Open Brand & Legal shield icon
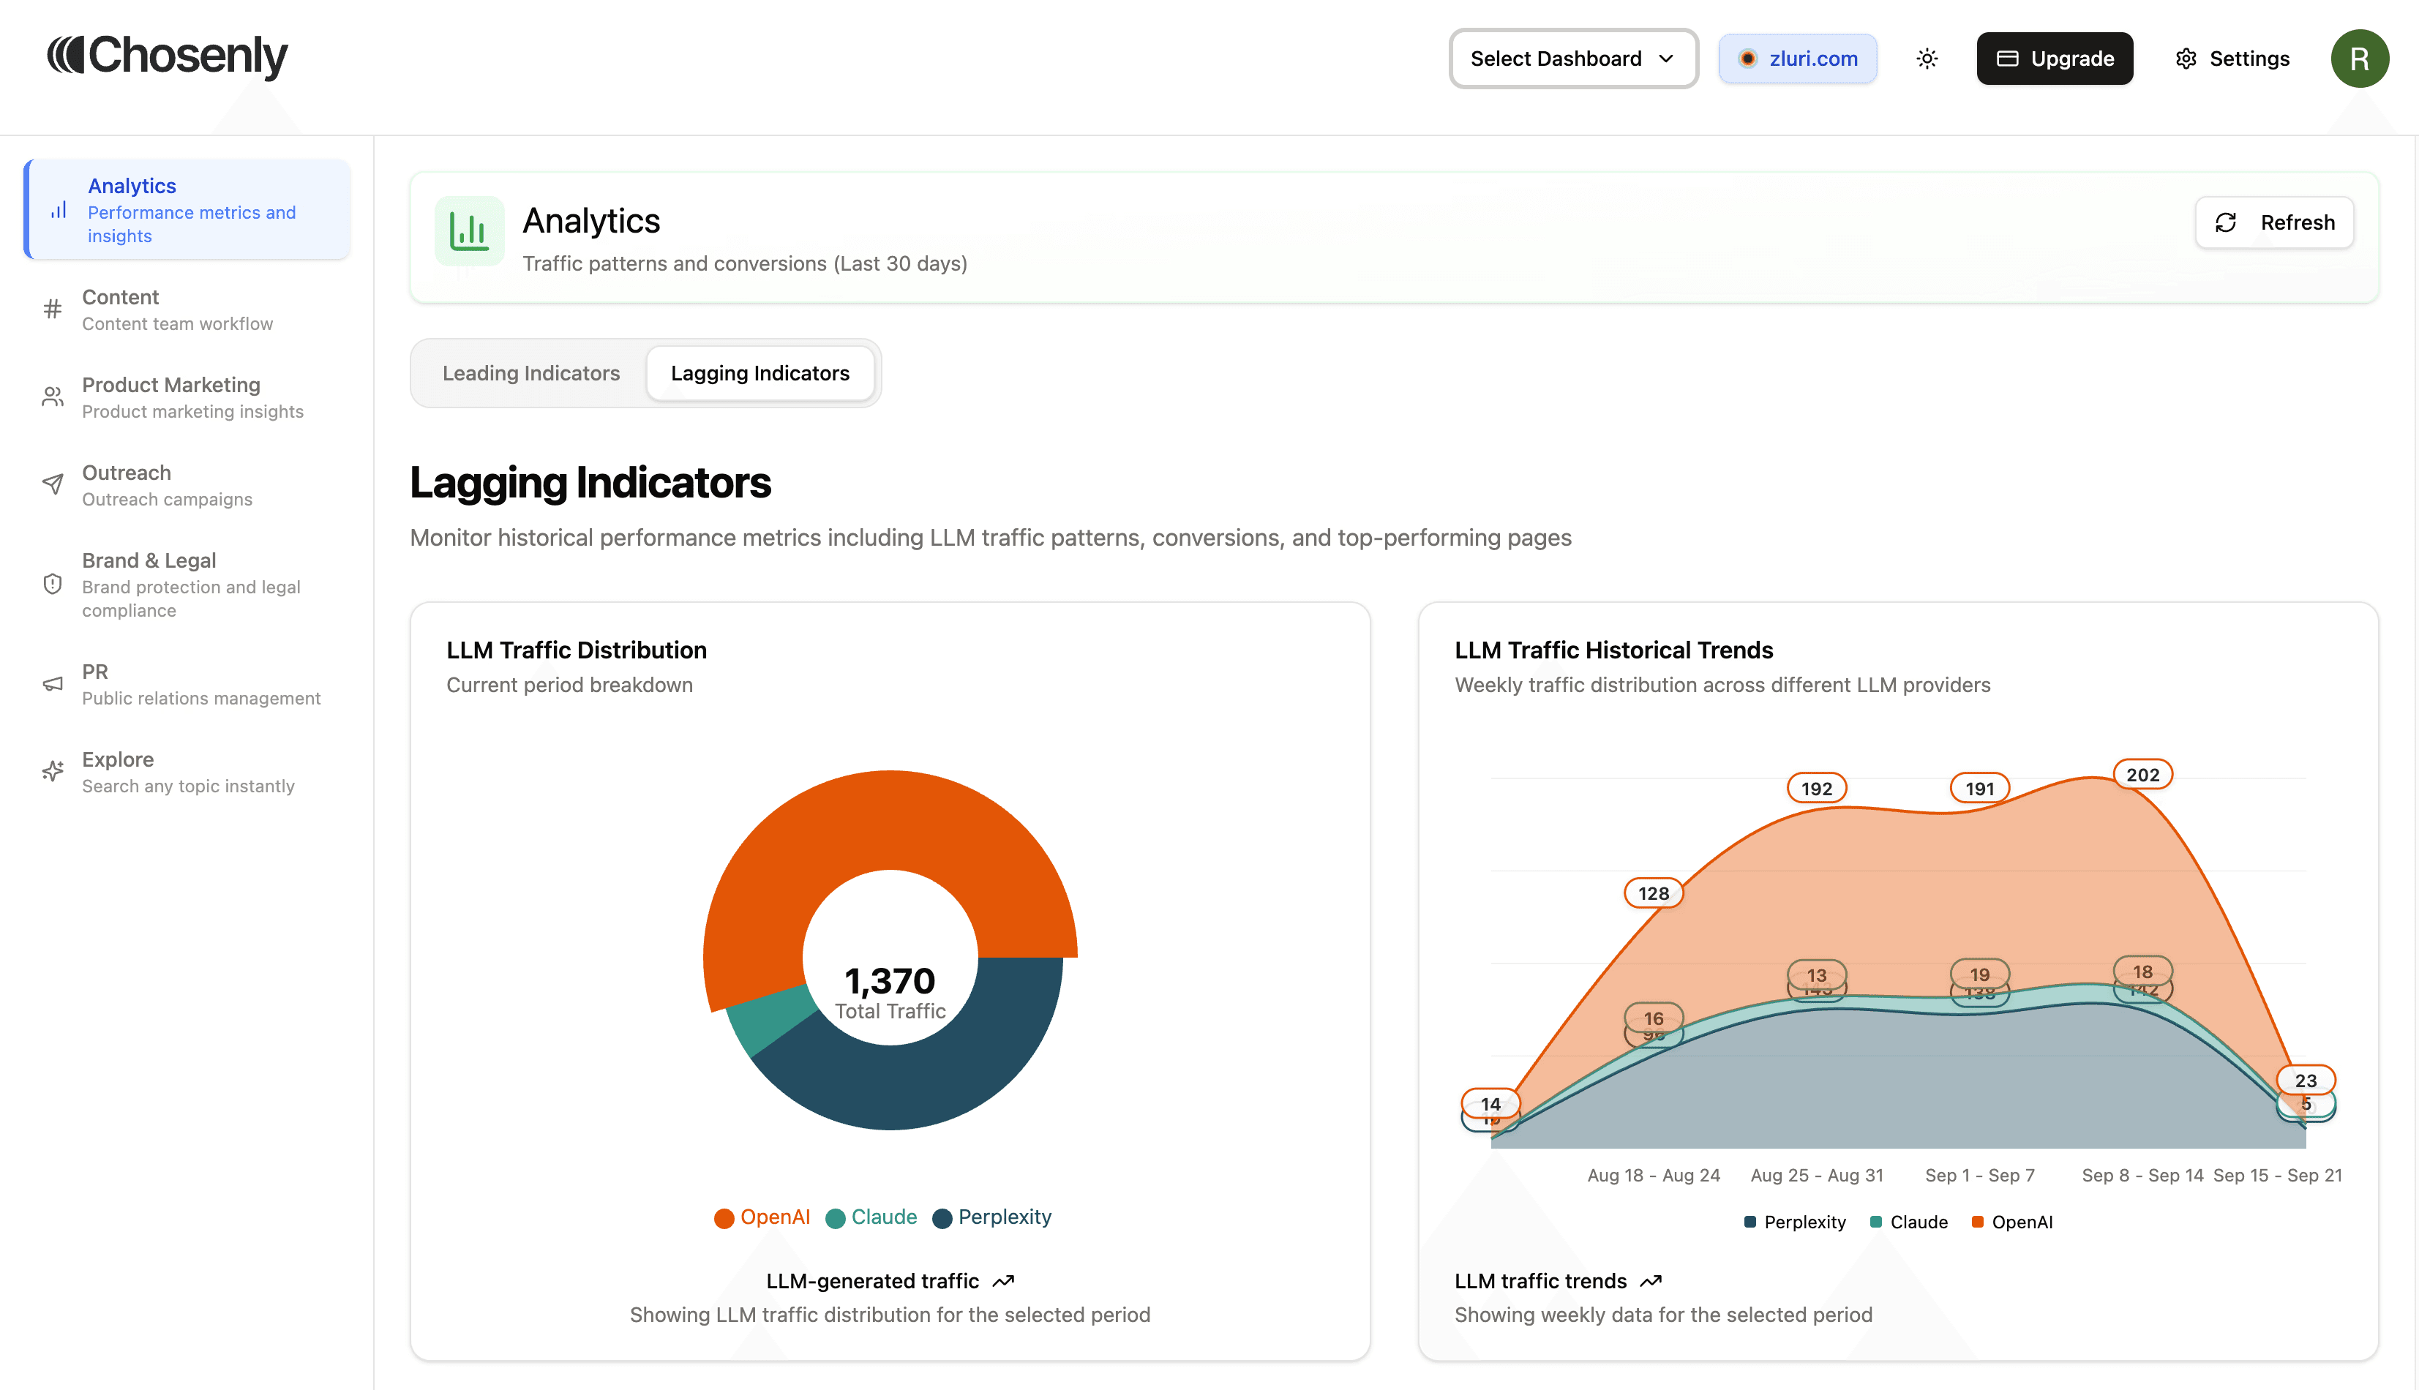The height and width of the screenshot is (1390, 2419). point(53,585)
